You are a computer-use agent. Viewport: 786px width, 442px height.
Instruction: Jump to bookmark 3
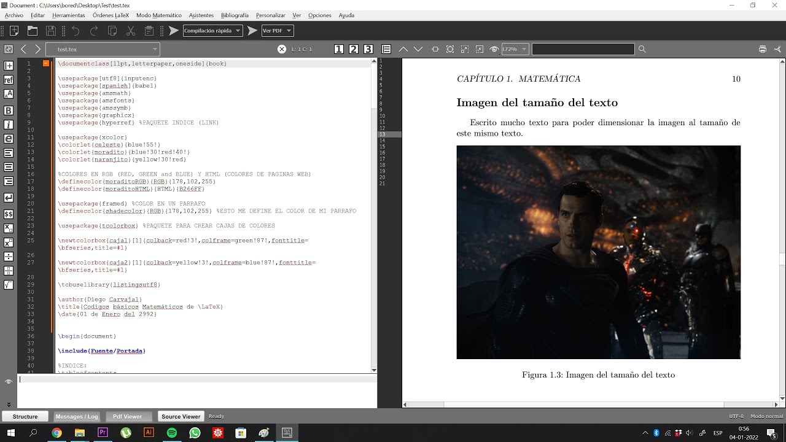368,49
